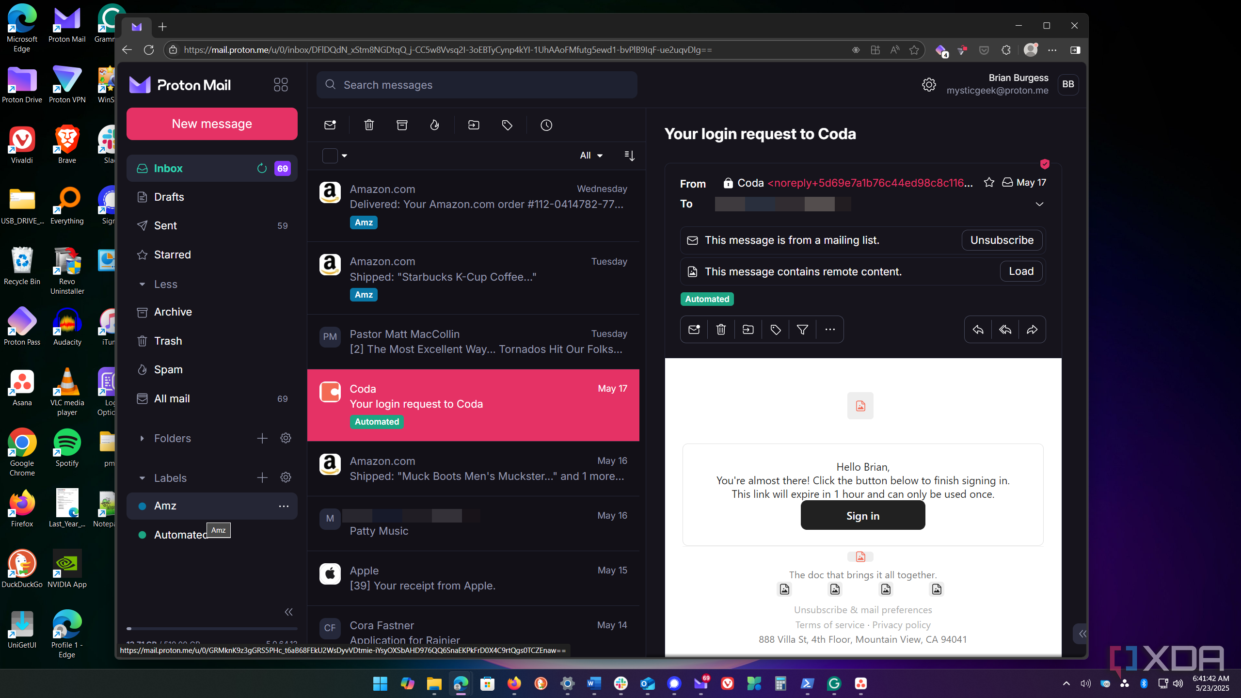Screen dimensions: 1241x698
Task: Open the Apple receipt email
Action: [x=473, y=578]
